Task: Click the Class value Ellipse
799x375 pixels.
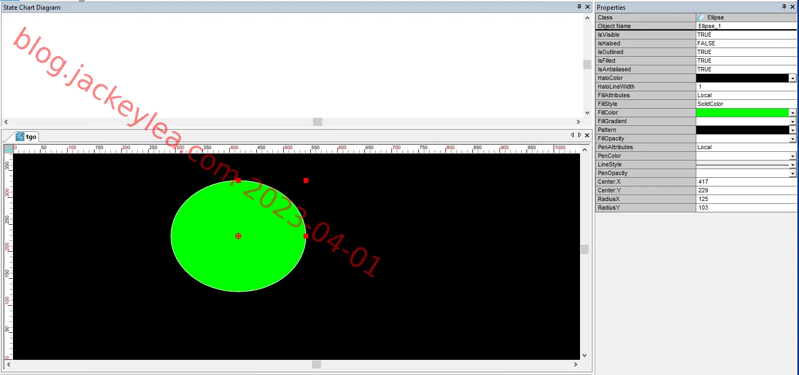Action: [x=746, y=17]
